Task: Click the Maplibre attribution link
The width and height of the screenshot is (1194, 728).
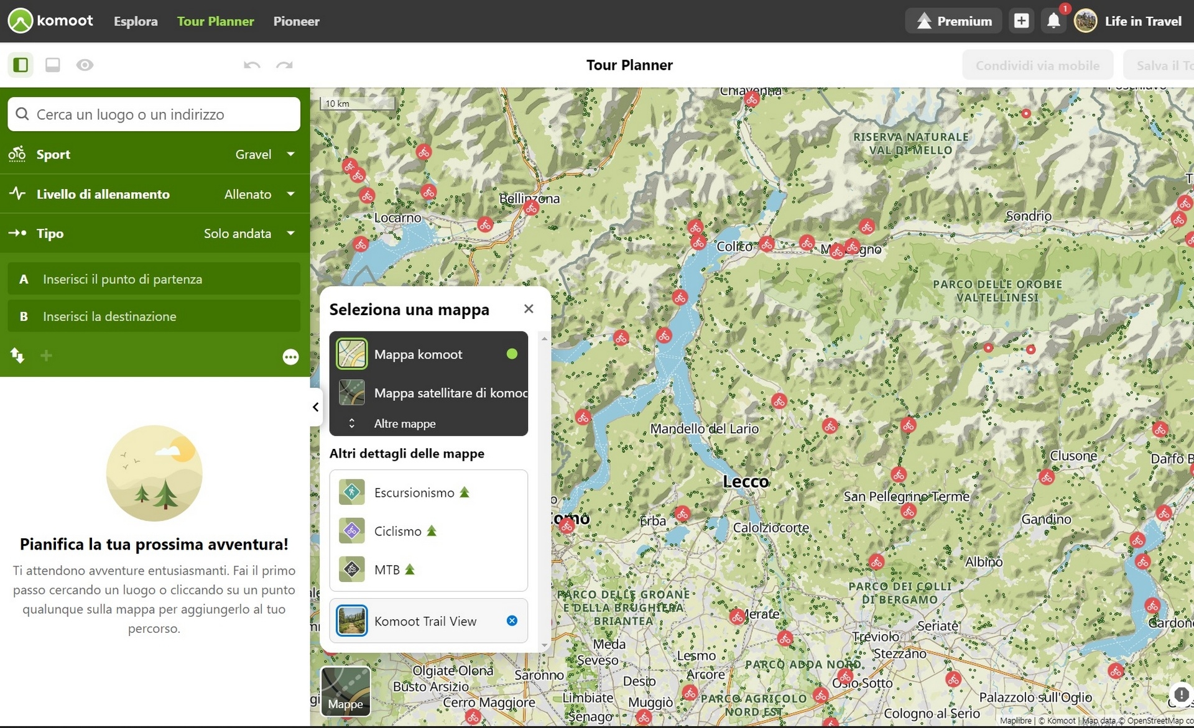Action: point(1016,721)
